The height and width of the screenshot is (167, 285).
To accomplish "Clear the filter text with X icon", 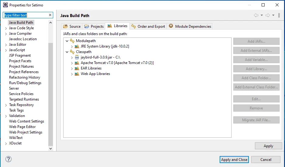I will point(50,15).
